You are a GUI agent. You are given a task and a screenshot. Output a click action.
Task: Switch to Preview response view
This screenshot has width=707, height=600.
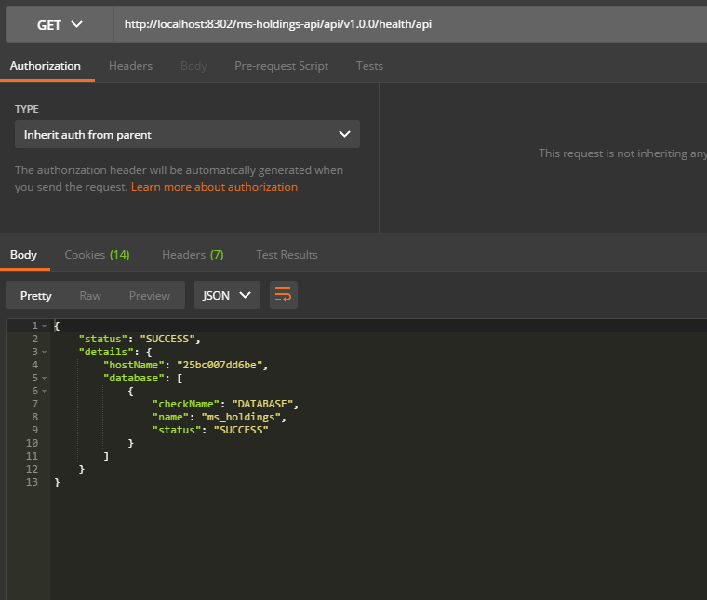pyautogui.click(x=150, y=295)
